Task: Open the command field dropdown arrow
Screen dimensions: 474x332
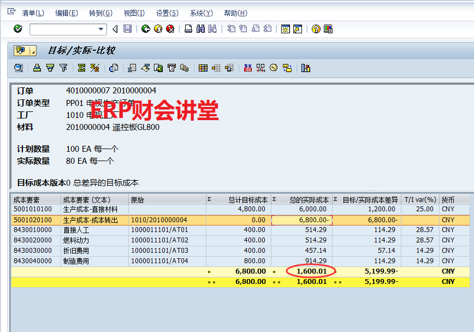Action: pyautogui.click(x=100, y=29)
